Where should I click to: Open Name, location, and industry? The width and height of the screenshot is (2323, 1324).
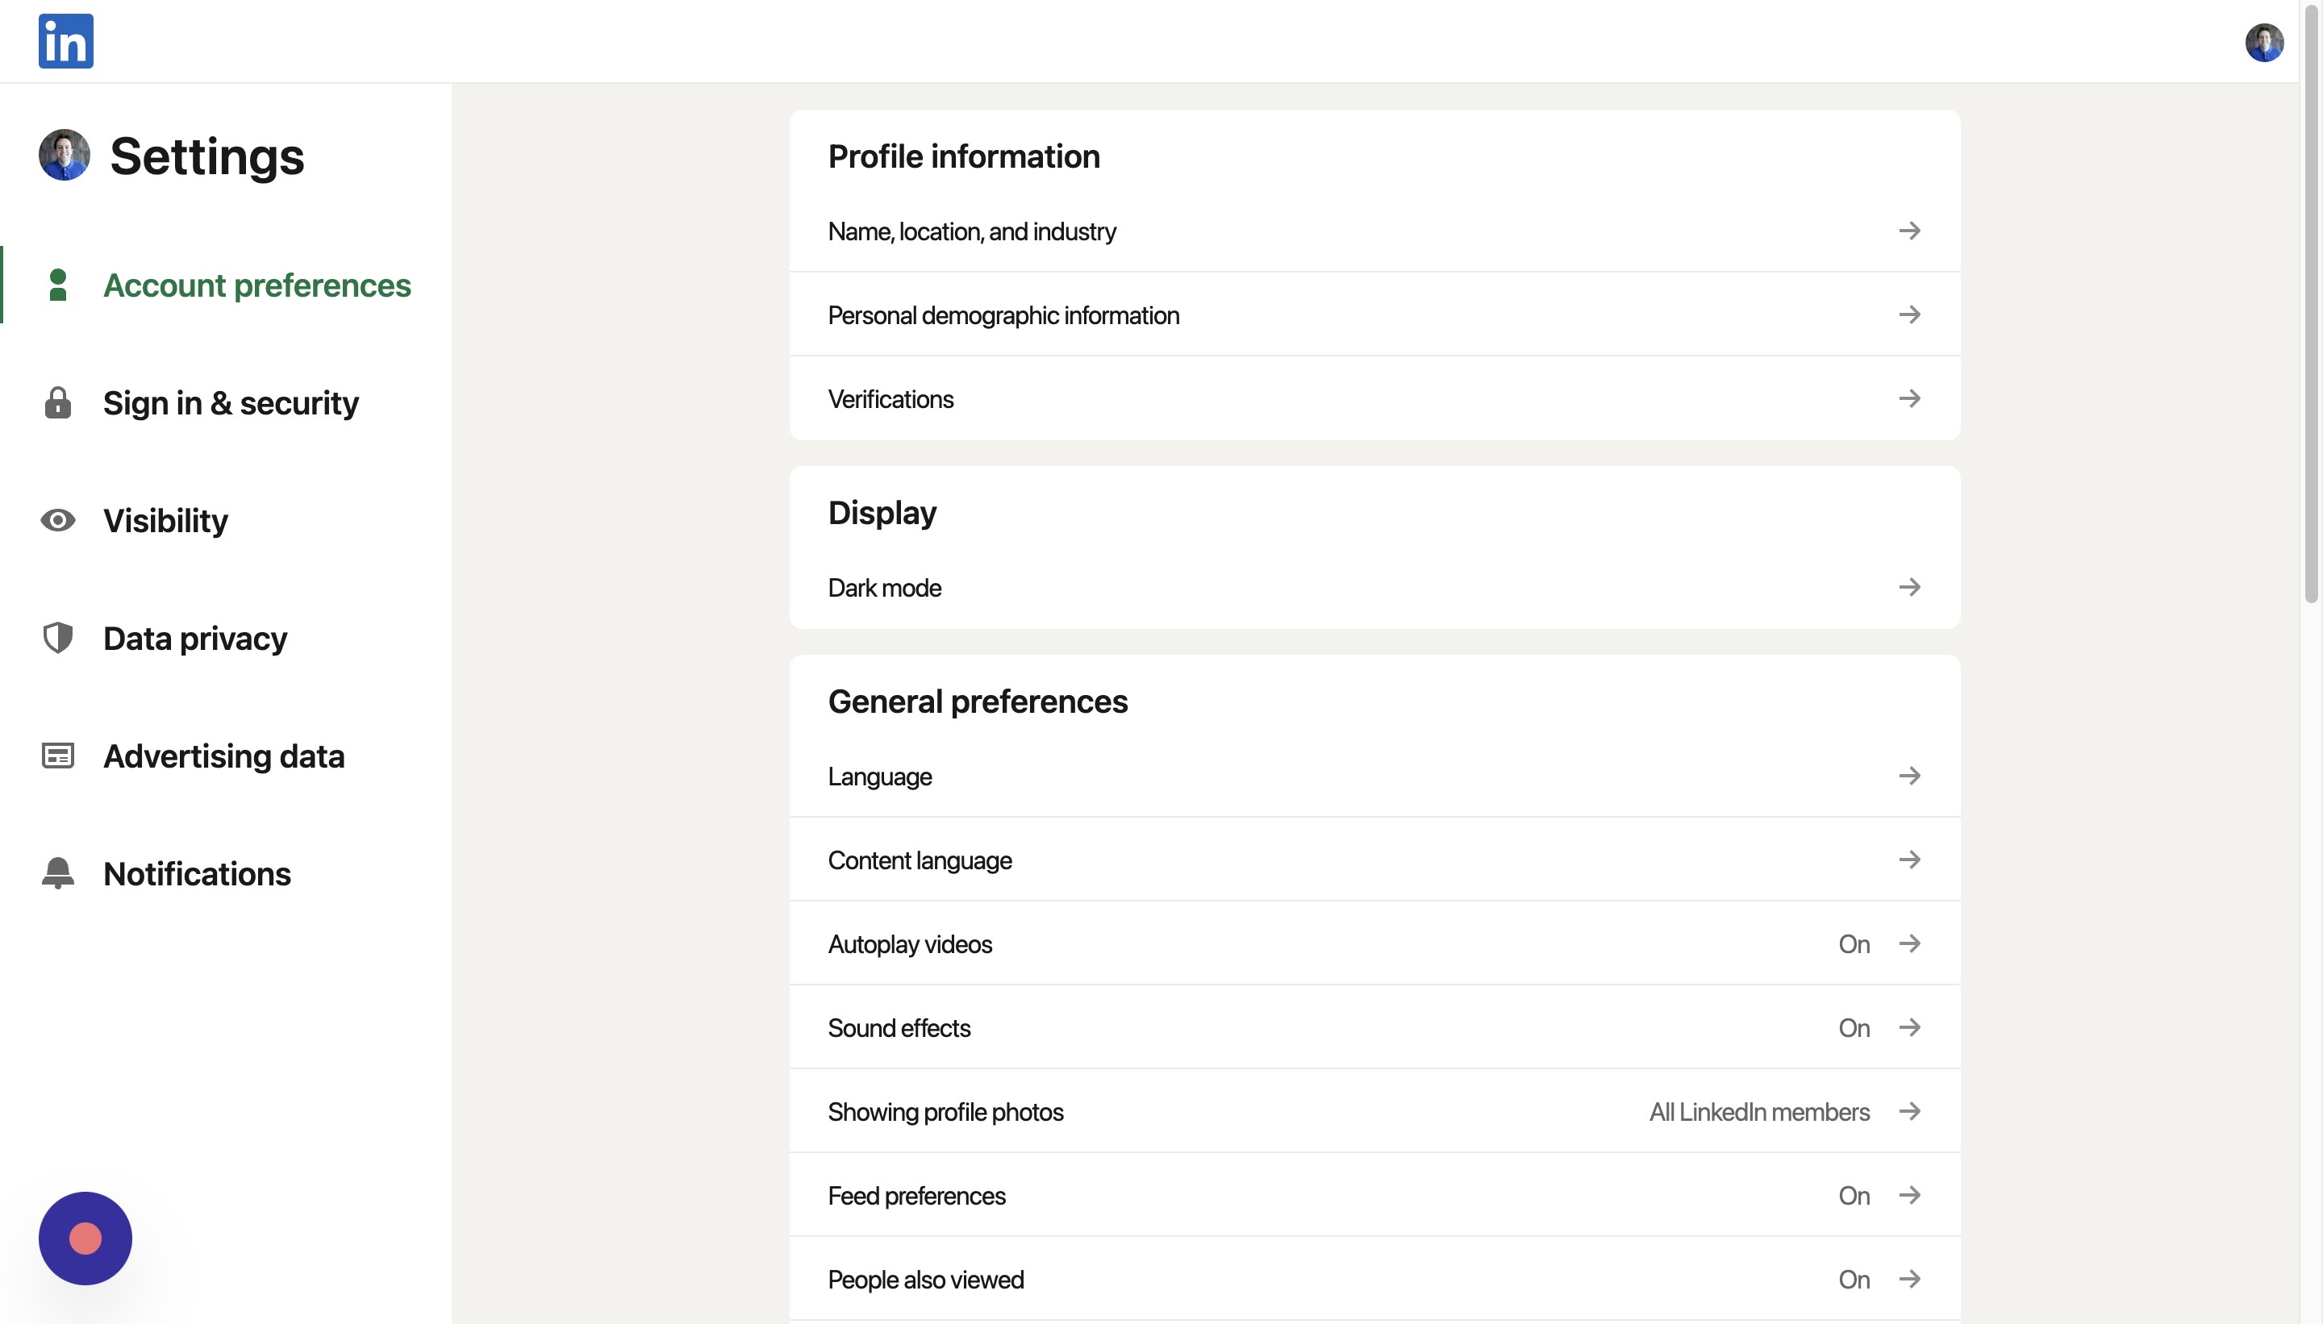click(971, 232)
